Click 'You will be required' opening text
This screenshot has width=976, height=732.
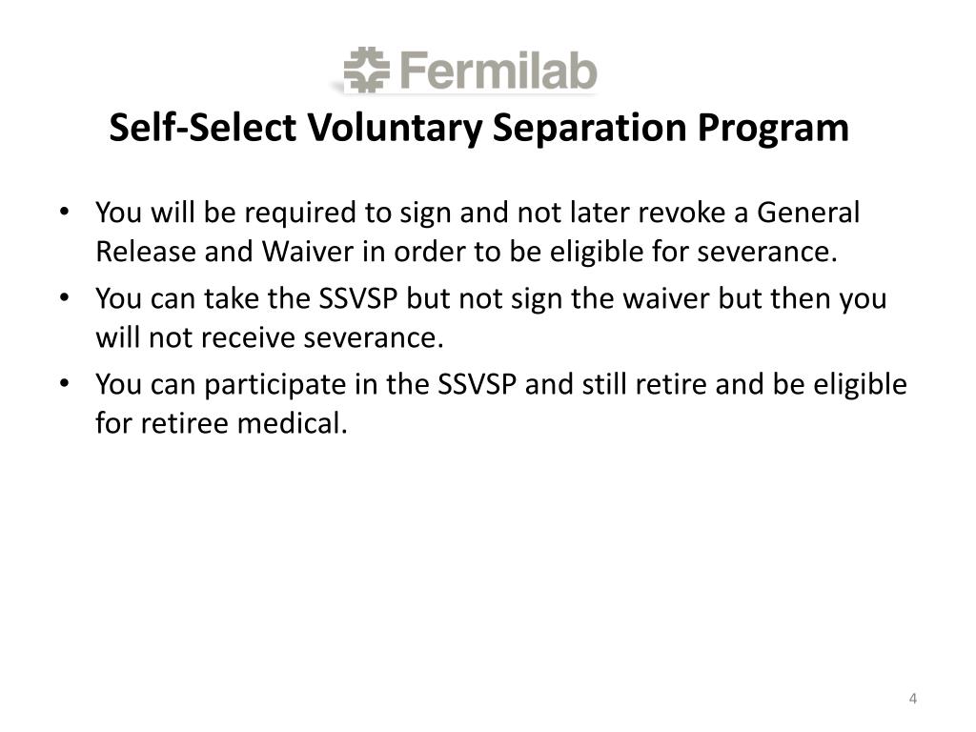(227, 213)
